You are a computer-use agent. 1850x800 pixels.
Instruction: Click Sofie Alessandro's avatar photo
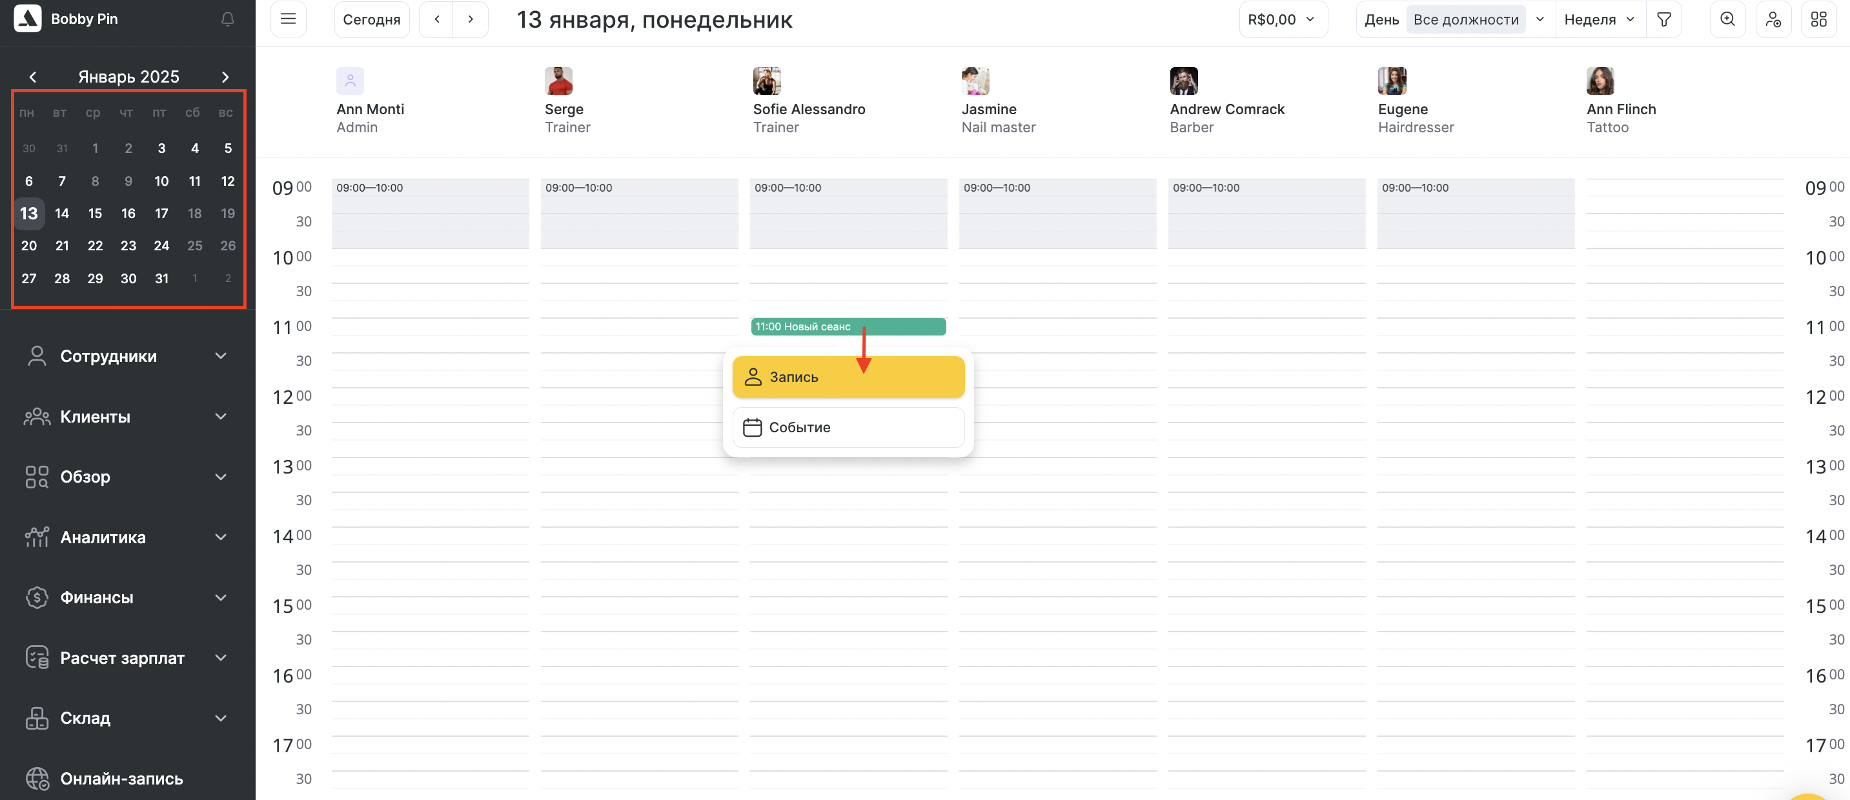tap(766, 81)
